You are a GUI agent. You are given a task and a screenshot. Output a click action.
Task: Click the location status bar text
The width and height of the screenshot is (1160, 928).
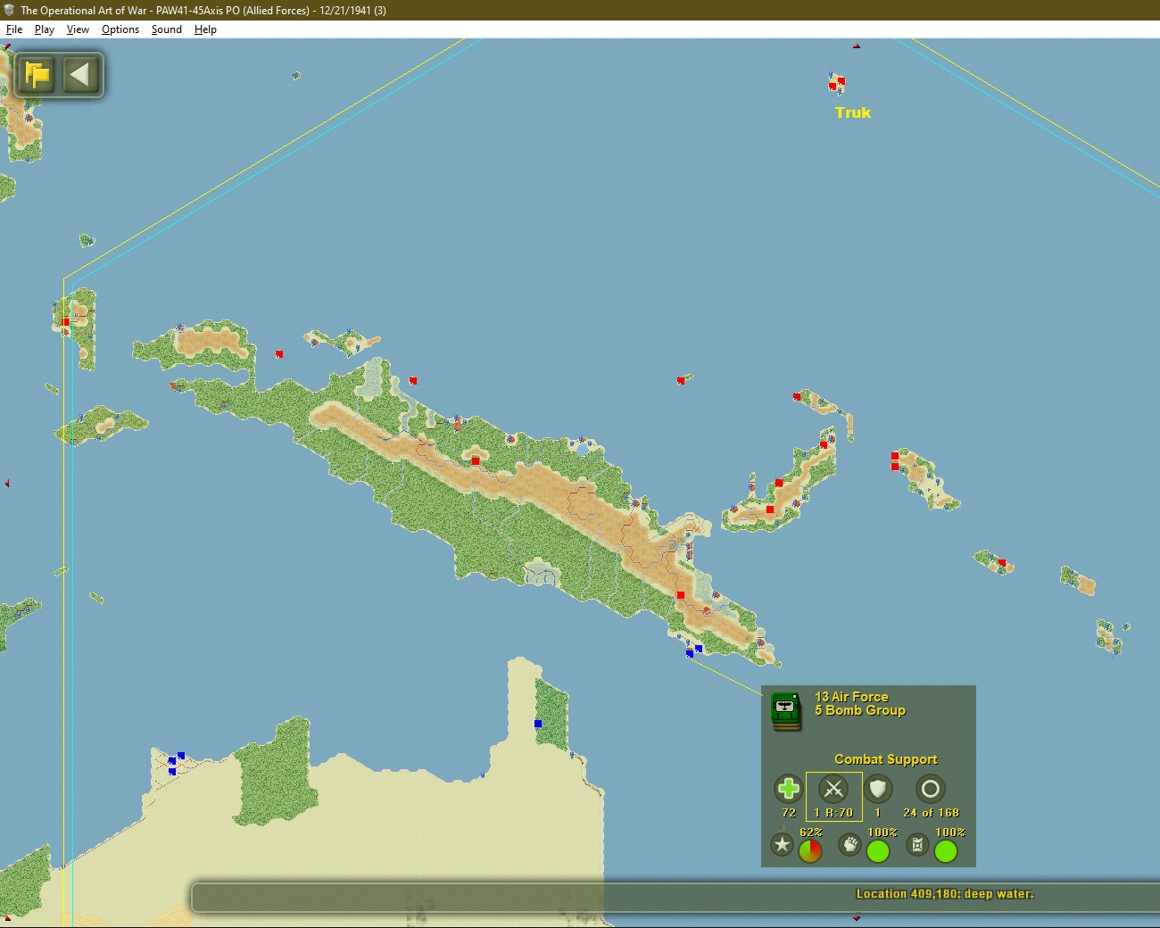point(944,894)
